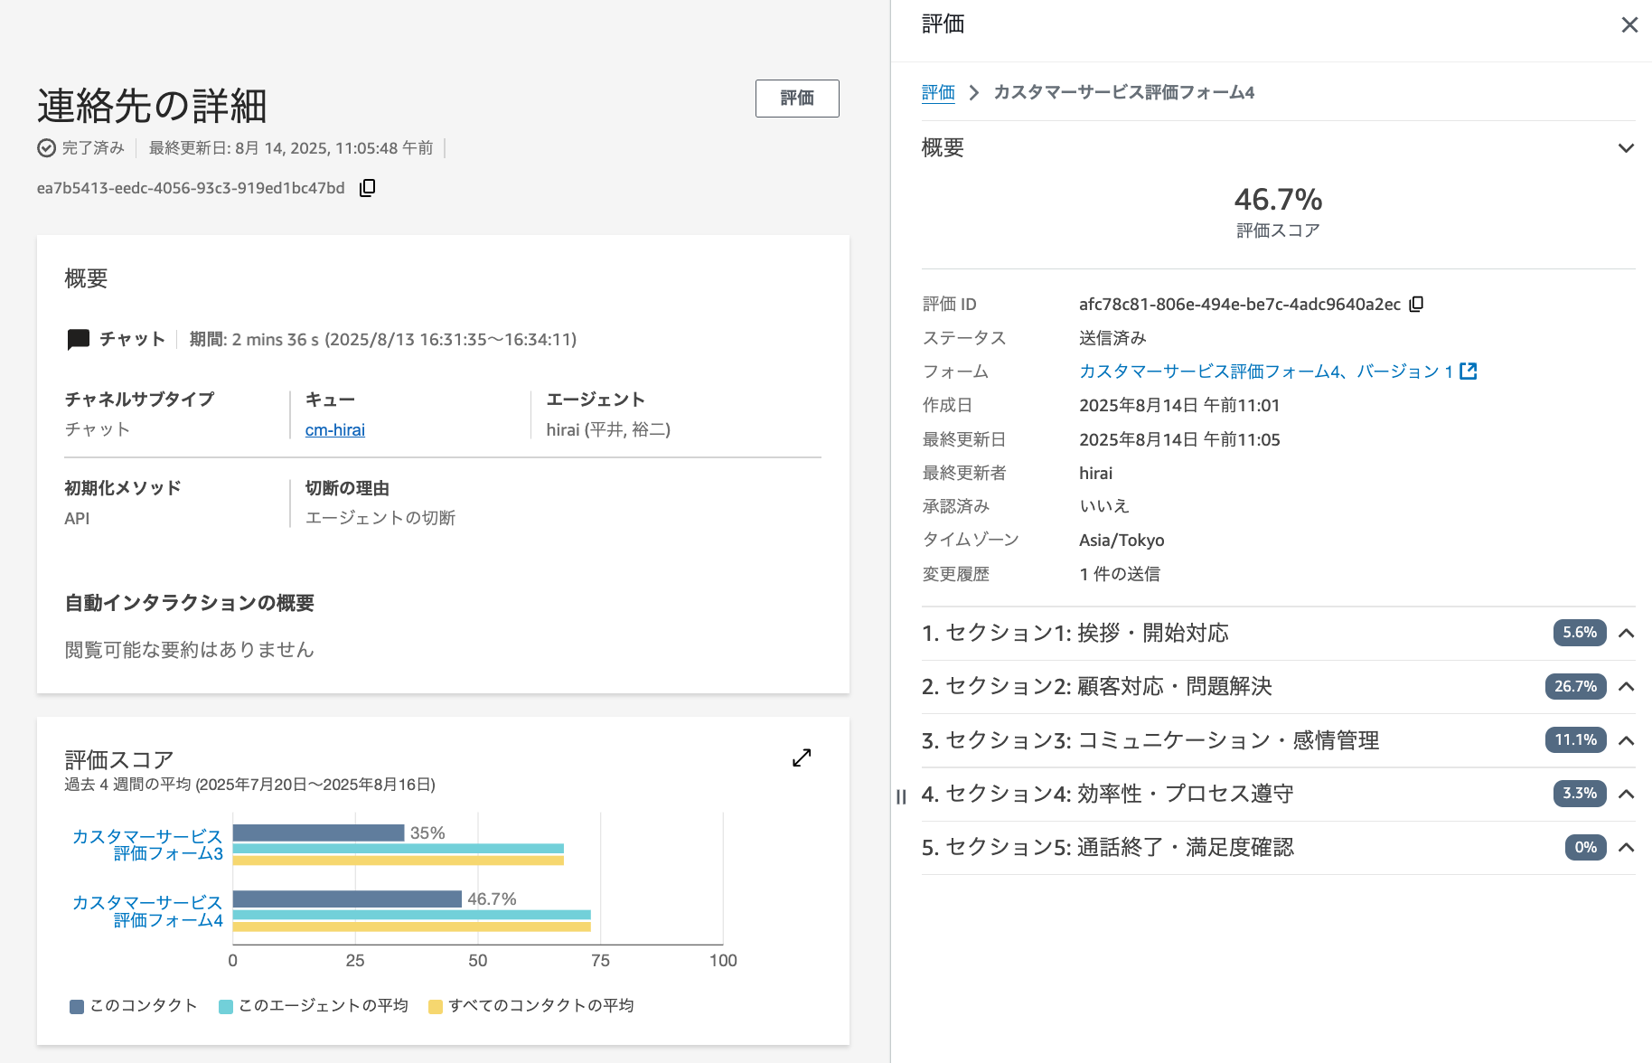Click the section title セクション2: 顧客対応・問題解決
The width and height of the screenshot is (1652, 1063).
pyautogui.click(x=1097, y=686)
